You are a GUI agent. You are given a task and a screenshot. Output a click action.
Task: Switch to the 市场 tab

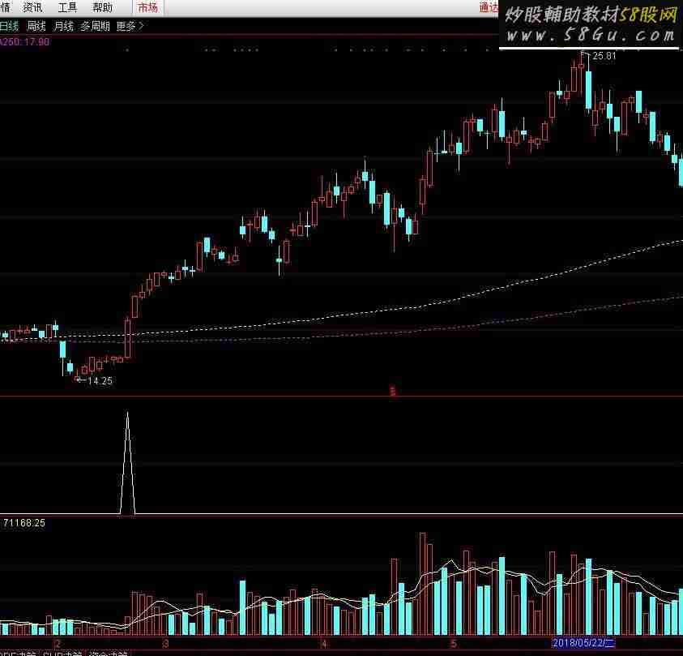pyautogui.click(x=148, y=7)
